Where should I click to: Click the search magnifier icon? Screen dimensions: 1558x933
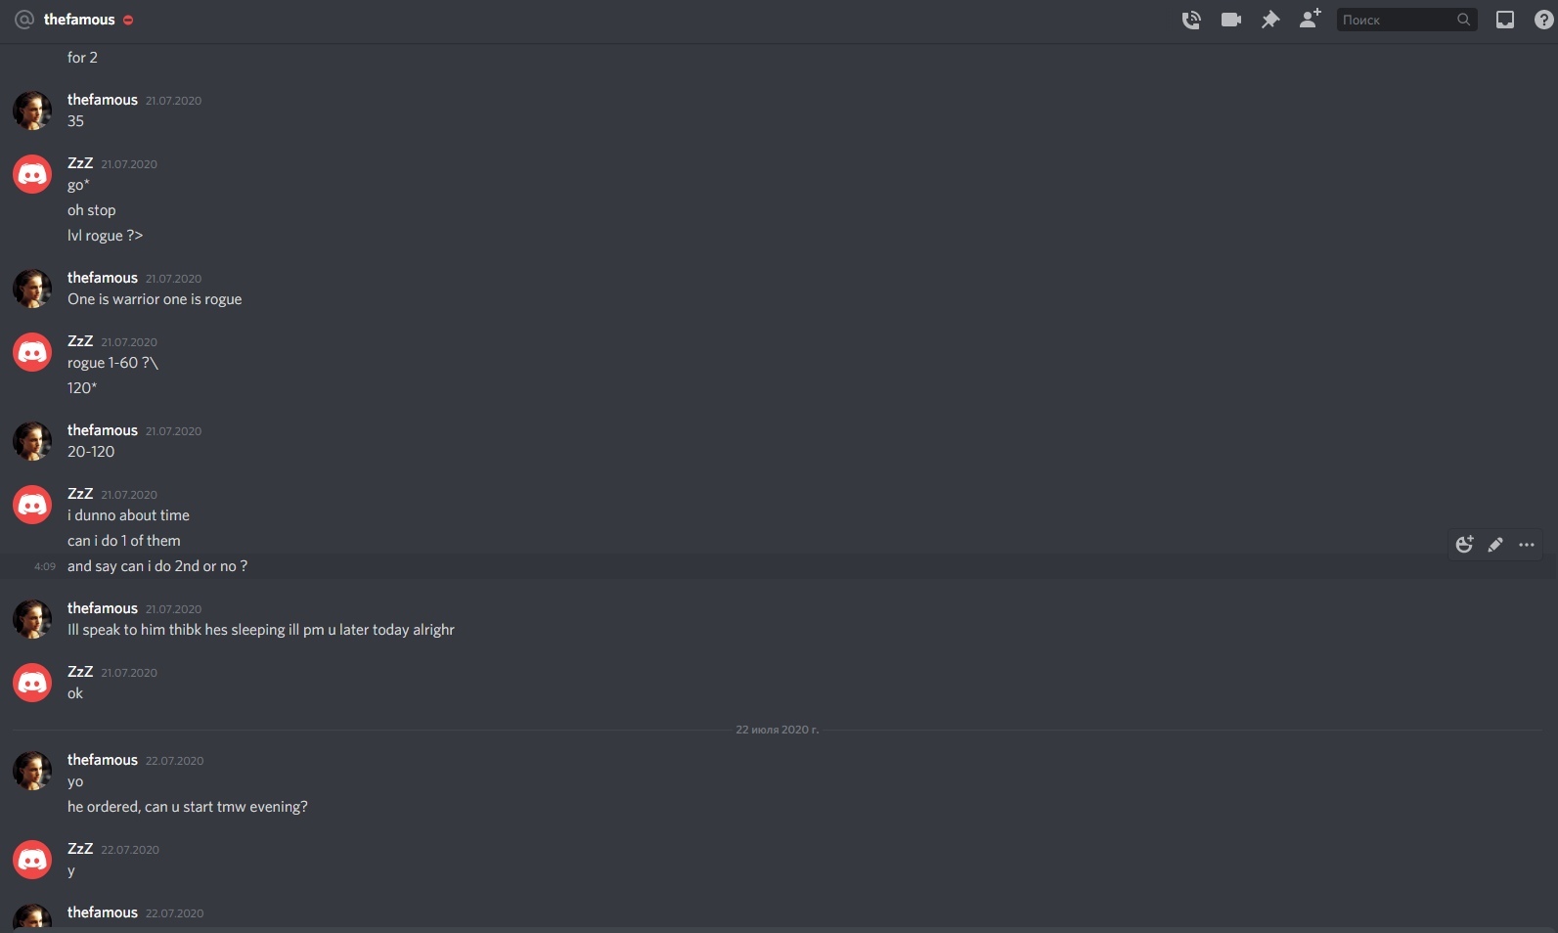coord(1464,20)
